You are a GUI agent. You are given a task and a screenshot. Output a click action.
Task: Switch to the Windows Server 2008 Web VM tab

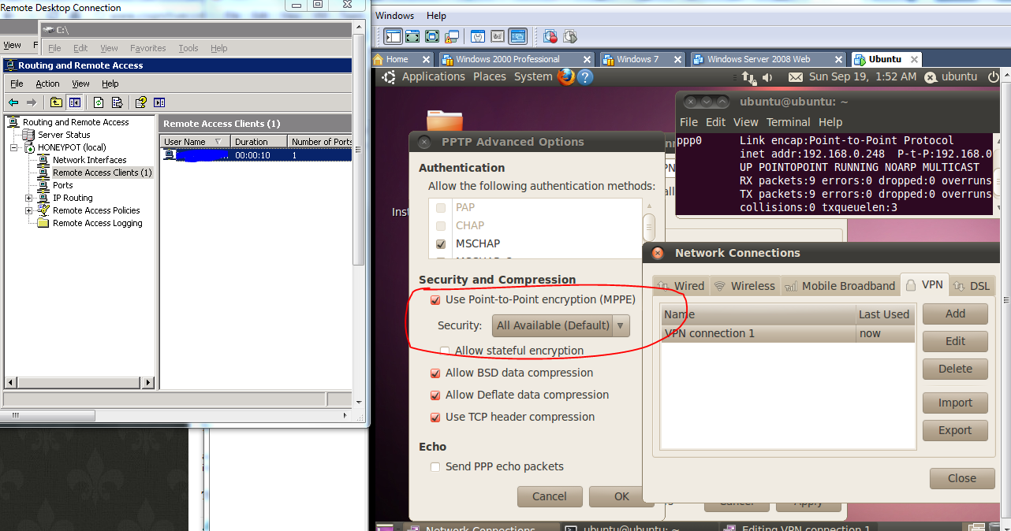click(x=769, y=59)
